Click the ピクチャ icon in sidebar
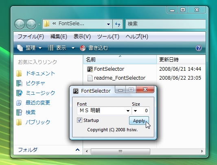This screenshot has width=217, height=165. 19,83
